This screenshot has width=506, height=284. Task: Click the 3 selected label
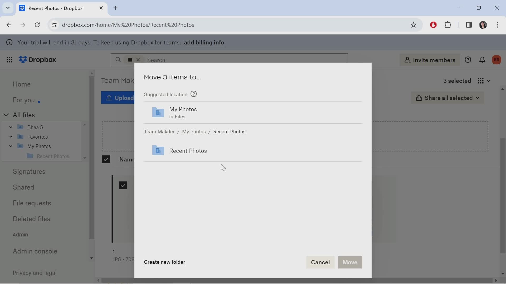click(457, 81)
